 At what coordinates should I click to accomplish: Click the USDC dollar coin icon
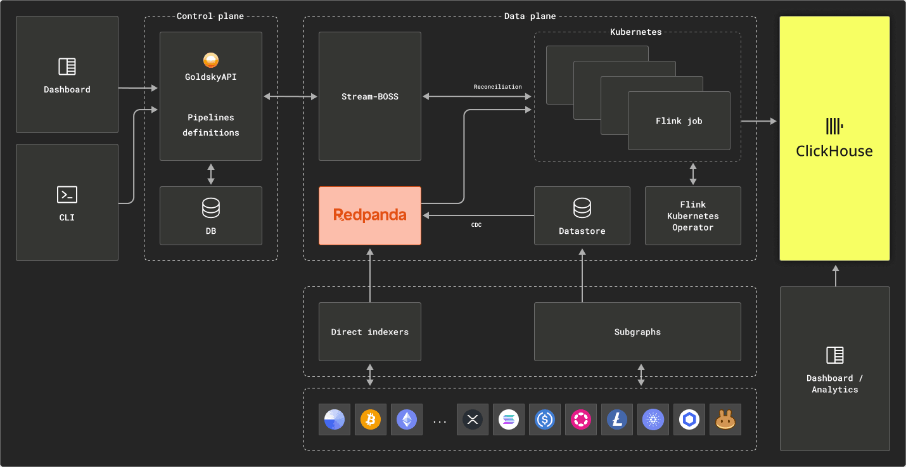[544, 419]
